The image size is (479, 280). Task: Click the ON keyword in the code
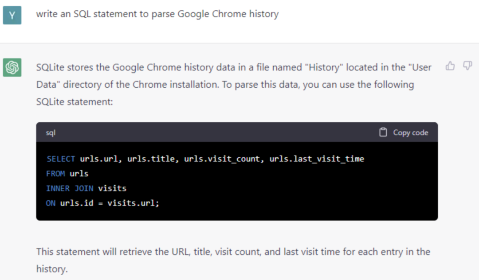[x=51, y=203]
